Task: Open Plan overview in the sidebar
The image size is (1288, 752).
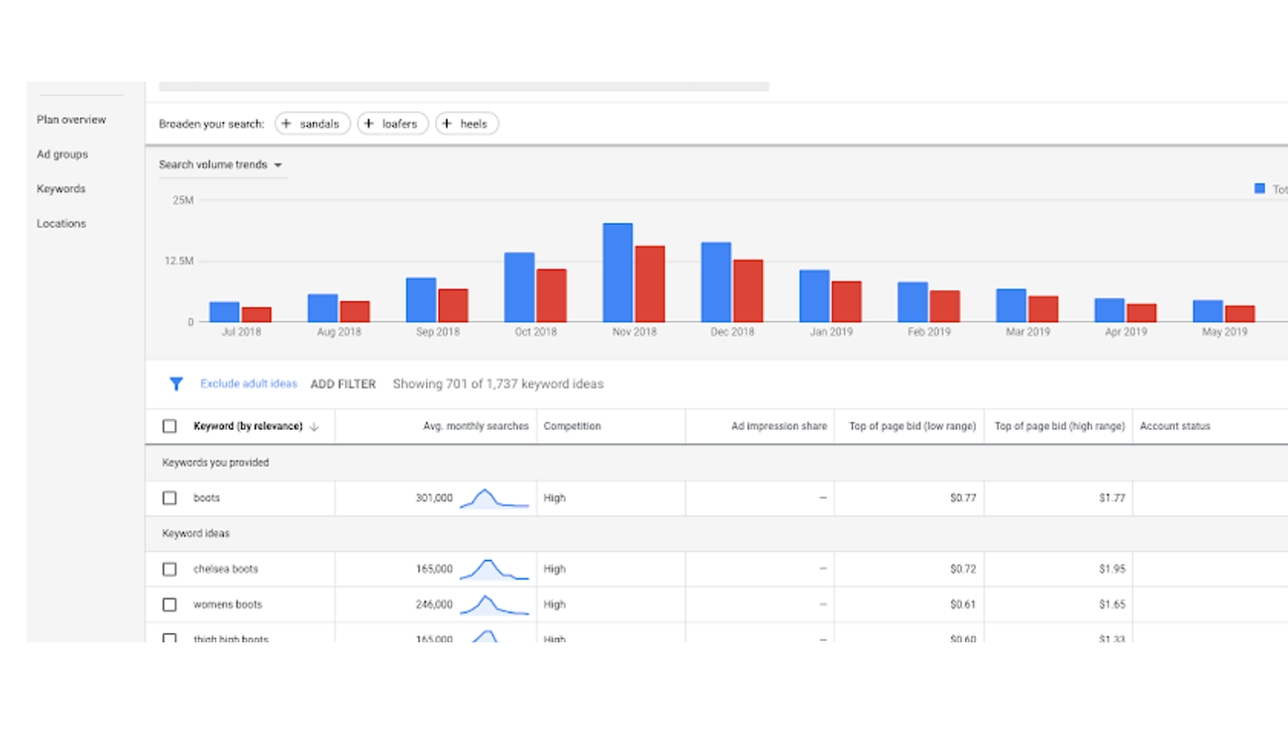Action: click(x=71, y=120)
